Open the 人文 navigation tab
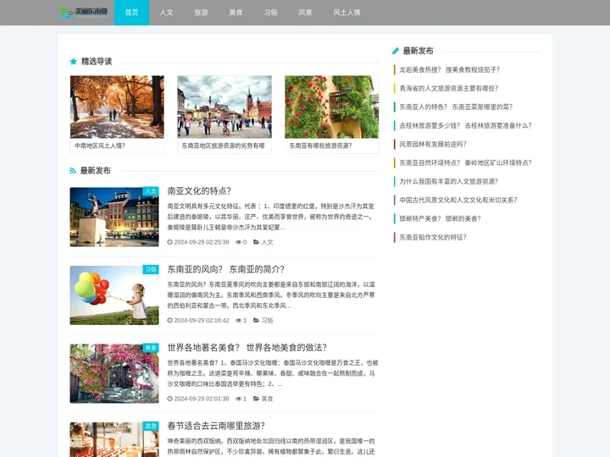Viewport: 610px width, 457px height. [x=166, y=13]
